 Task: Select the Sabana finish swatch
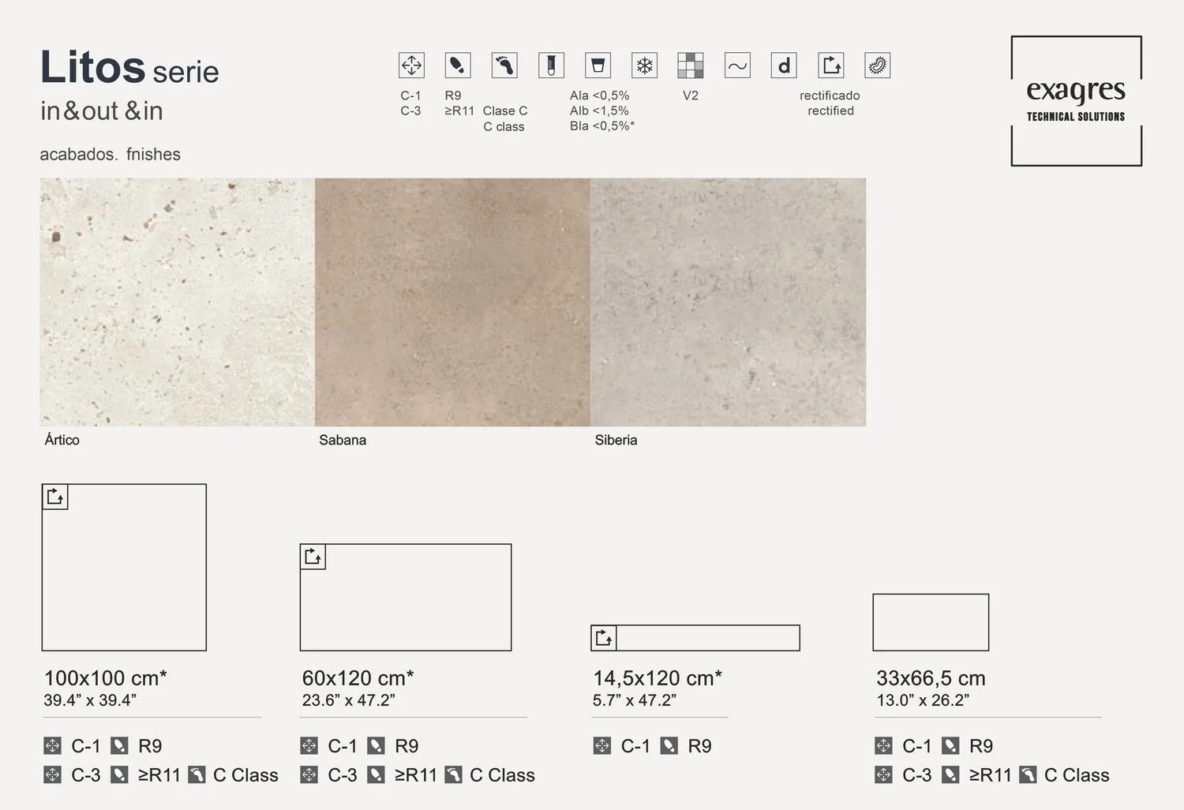(x=452, y=302)
